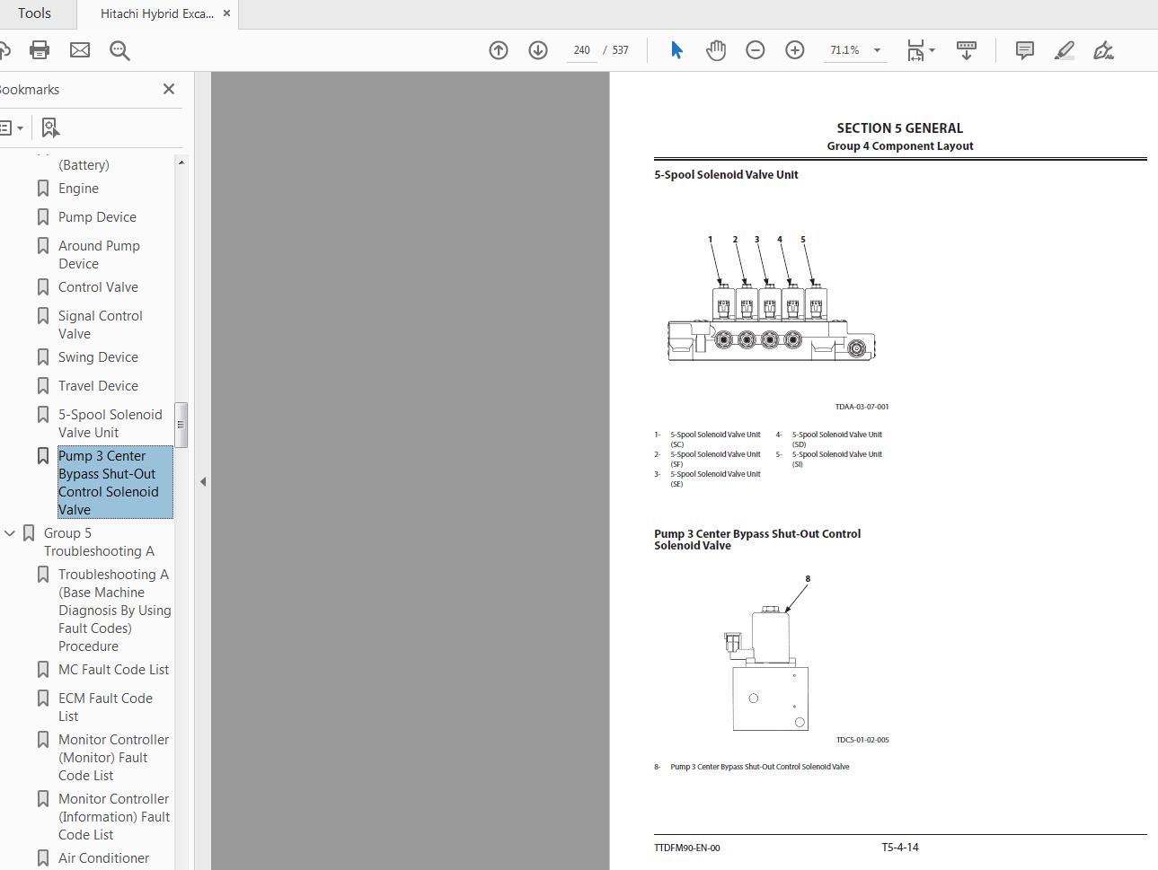Viewport: 1158px width, 870px height.
Task: Close the Hitachi Hybrid document tab
Action: pyautogui.click(x=226, y=13)
